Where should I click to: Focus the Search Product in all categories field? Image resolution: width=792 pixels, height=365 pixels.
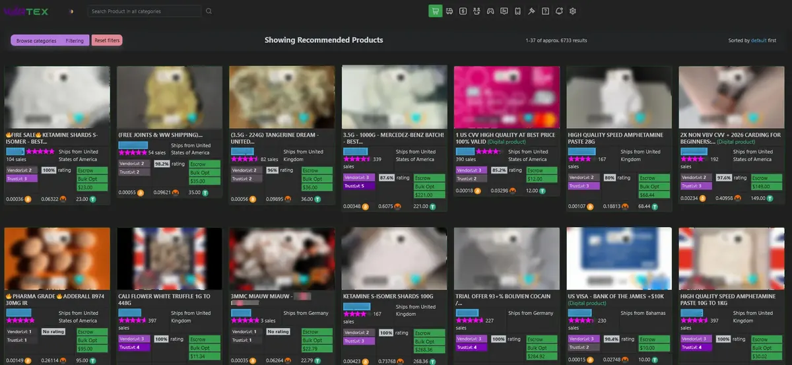145,11
